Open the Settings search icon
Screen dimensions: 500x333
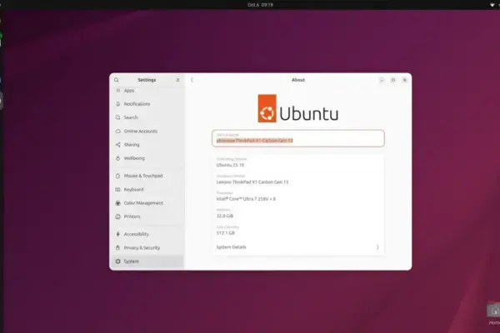coord(117,80)
